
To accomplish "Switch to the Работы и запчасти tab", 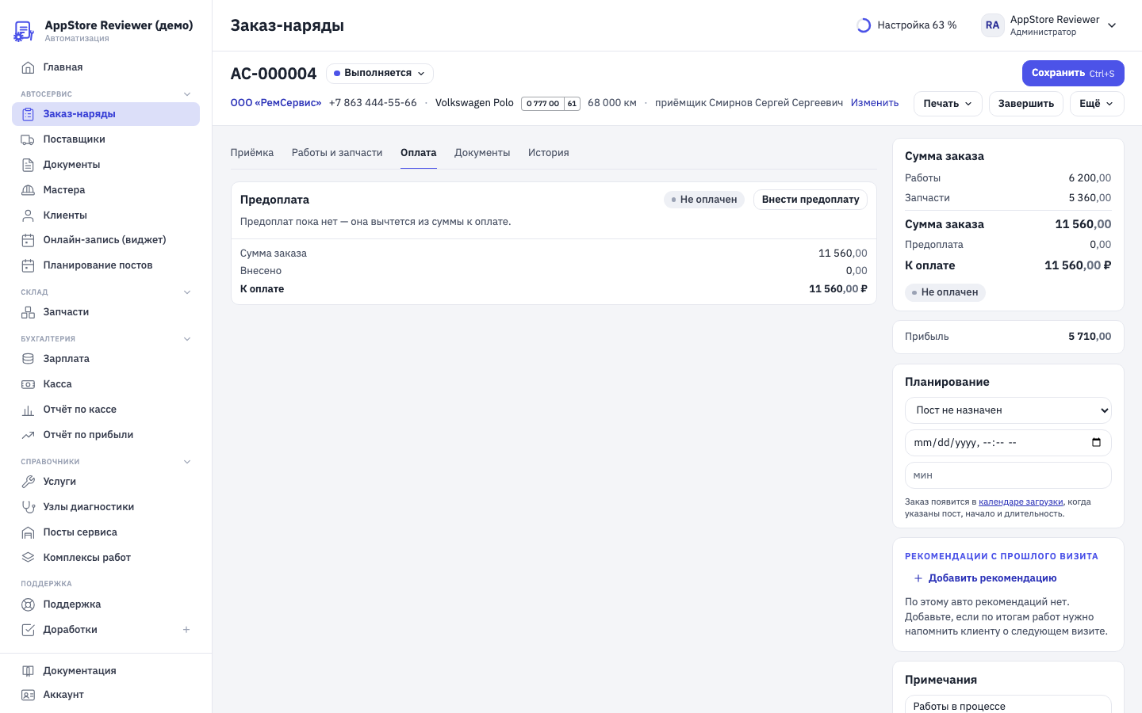I will coord(337,153).
